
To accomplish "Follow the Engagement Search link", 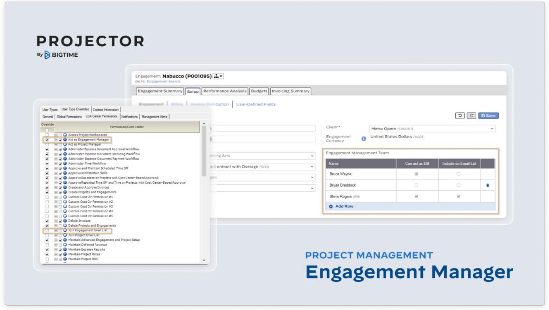I will tap(163, 81).
